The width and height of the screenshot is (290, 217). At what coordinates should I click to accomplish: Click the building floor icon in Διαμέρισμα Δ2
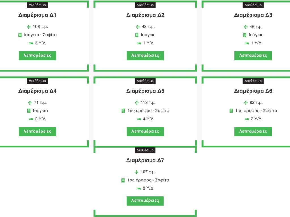click(x=137, y=35)
